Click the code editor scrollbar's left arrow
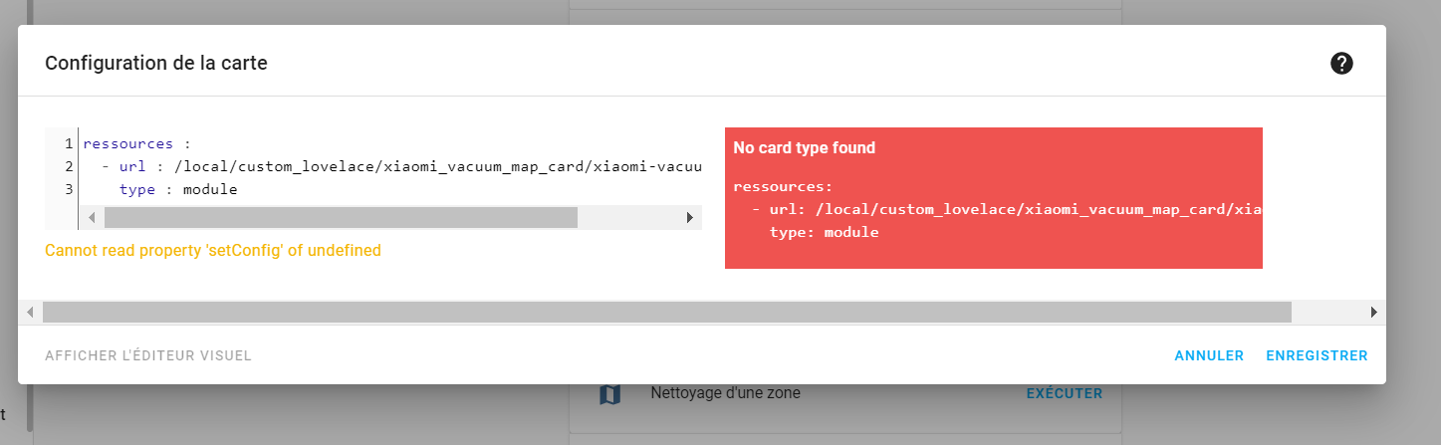This screenshot has height=445, width=1441. tap(92, 217)
